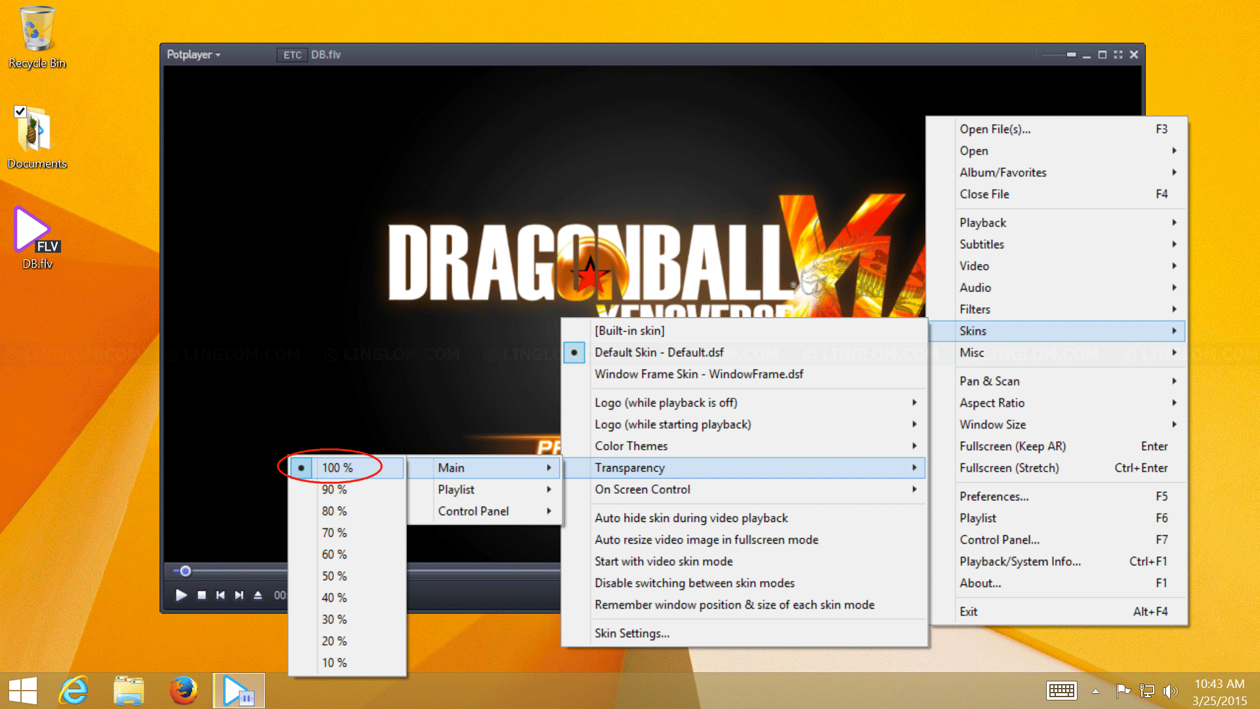Toggle Remember window position & size option
Screen dimensions: 1260x709
[744, 605]
